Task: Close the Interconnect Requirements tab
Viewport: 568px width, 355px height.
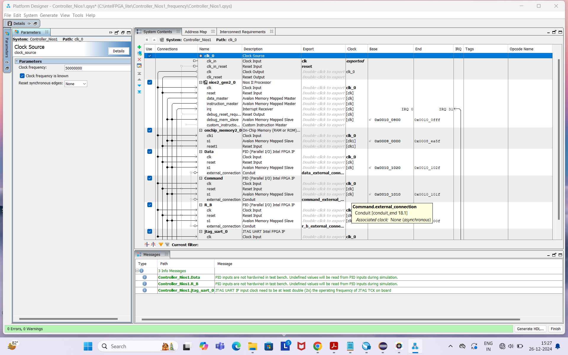Action: click(272, 31)
